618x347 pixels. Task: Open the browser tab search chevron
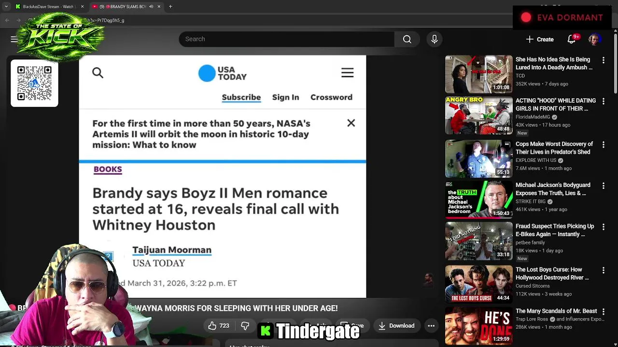[x=6, y=7]
